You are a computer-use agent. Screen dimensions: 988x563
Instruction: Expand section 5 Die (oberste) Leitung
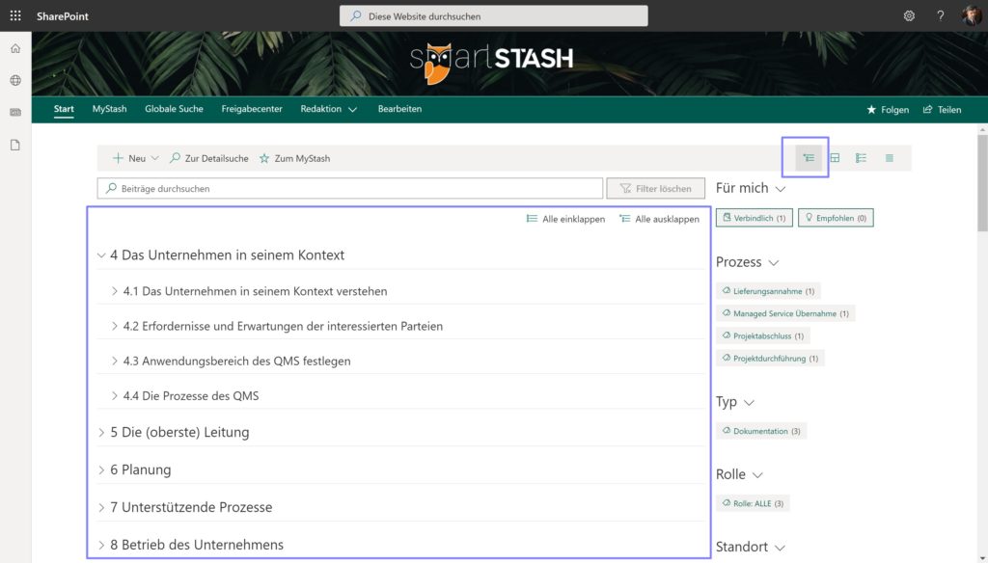(x=101, y=433)
